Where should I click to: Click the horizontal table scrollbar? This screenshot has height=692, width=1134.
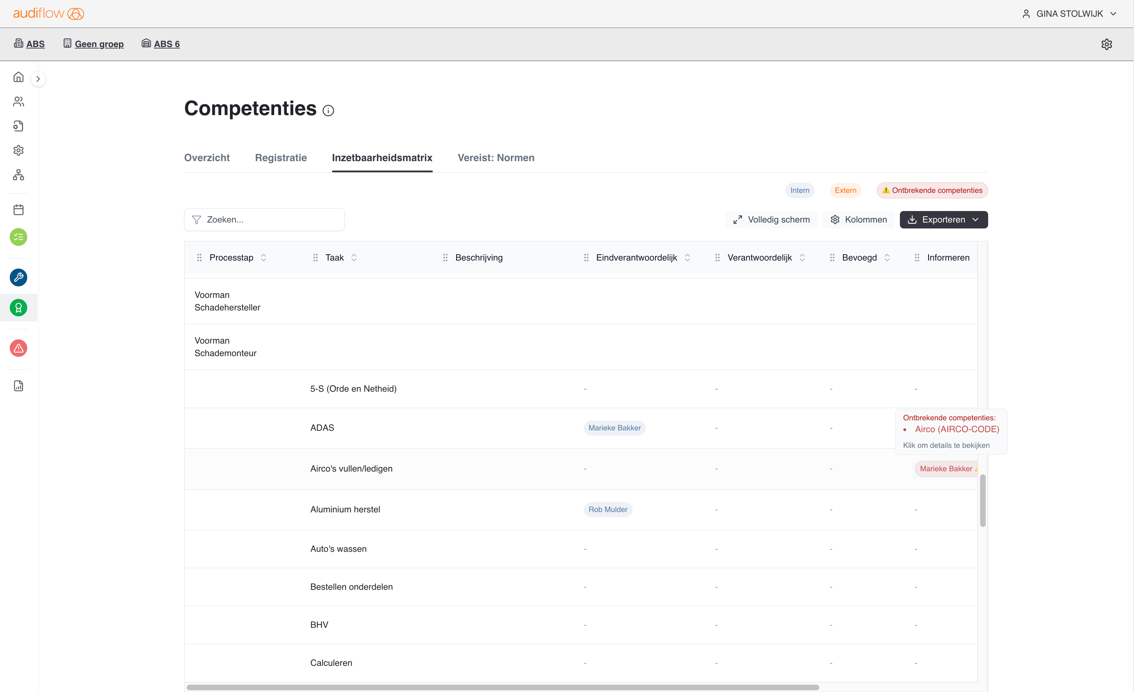click(x=502, y=687)
